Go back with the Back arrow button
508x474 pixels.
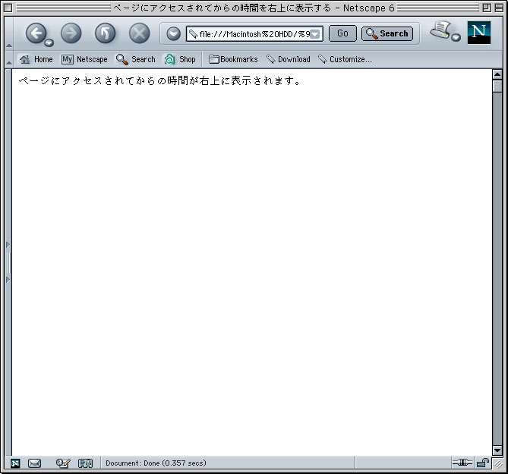[36, 33]
